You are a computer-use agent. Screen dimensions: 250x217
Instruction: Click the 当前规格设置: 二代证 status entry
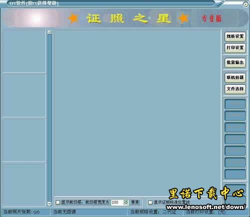pyautogui.click(x=153, y=212)
